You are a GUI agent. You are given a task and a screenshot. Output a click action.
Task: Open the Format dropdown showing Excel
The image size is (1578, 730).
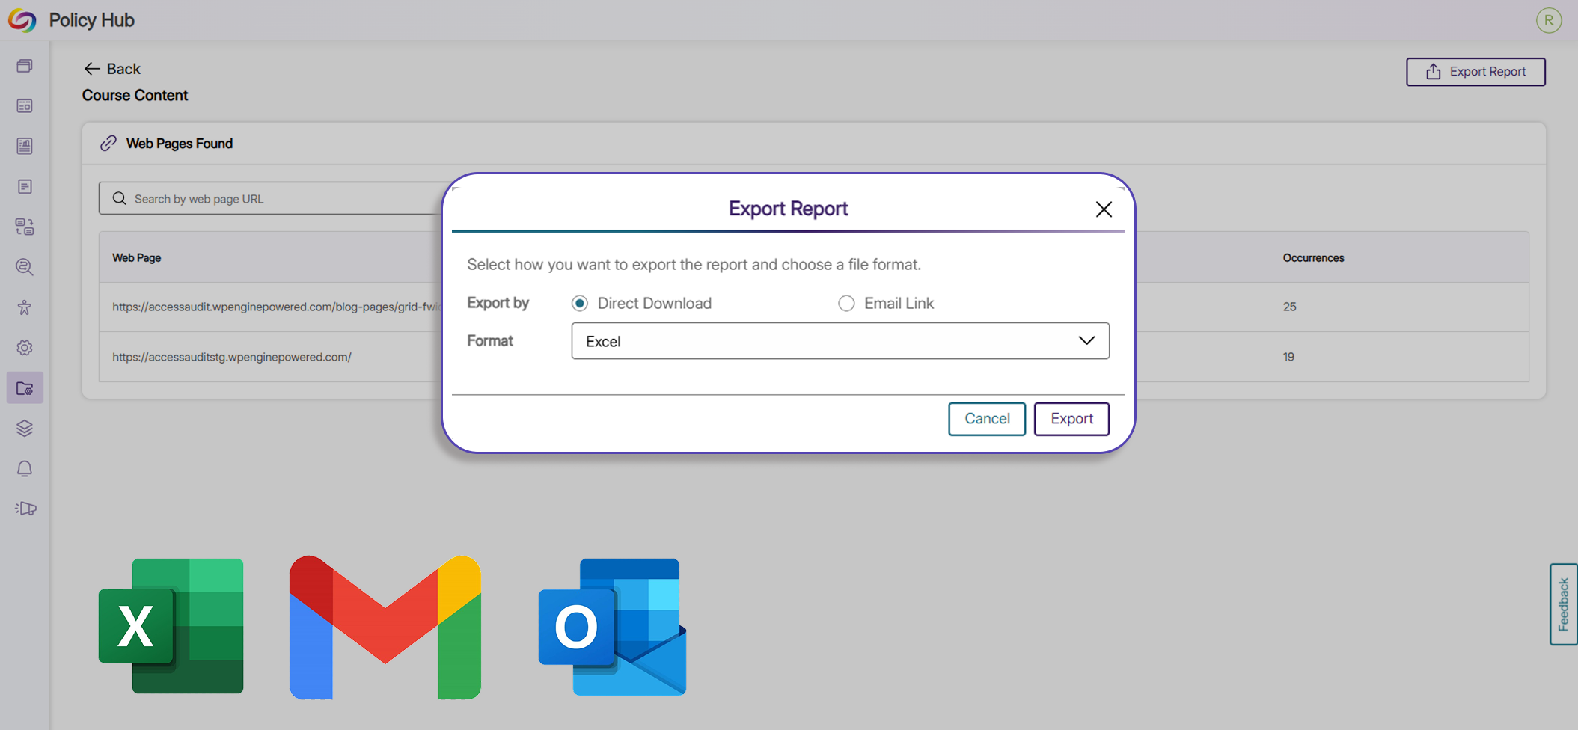[840, 341]
